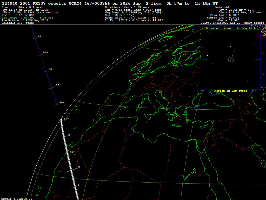
Task: Select the 1 minute tick label
Action: click(78, 185)
